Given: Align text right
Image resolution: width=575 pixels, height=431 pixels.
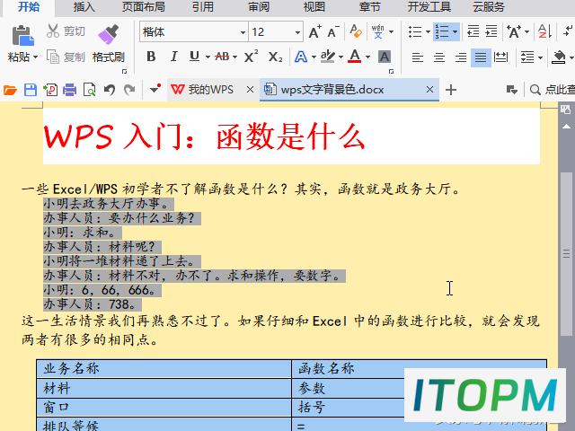Looking at the screenshot, I should pos(460,57).
